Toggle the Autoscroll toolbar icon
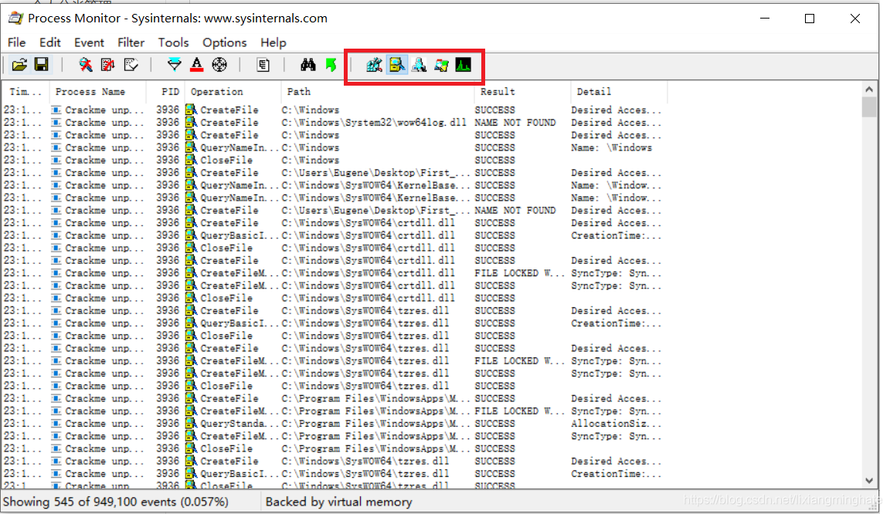The width and height of the screenshot is (890, 514). coord(108,65)
